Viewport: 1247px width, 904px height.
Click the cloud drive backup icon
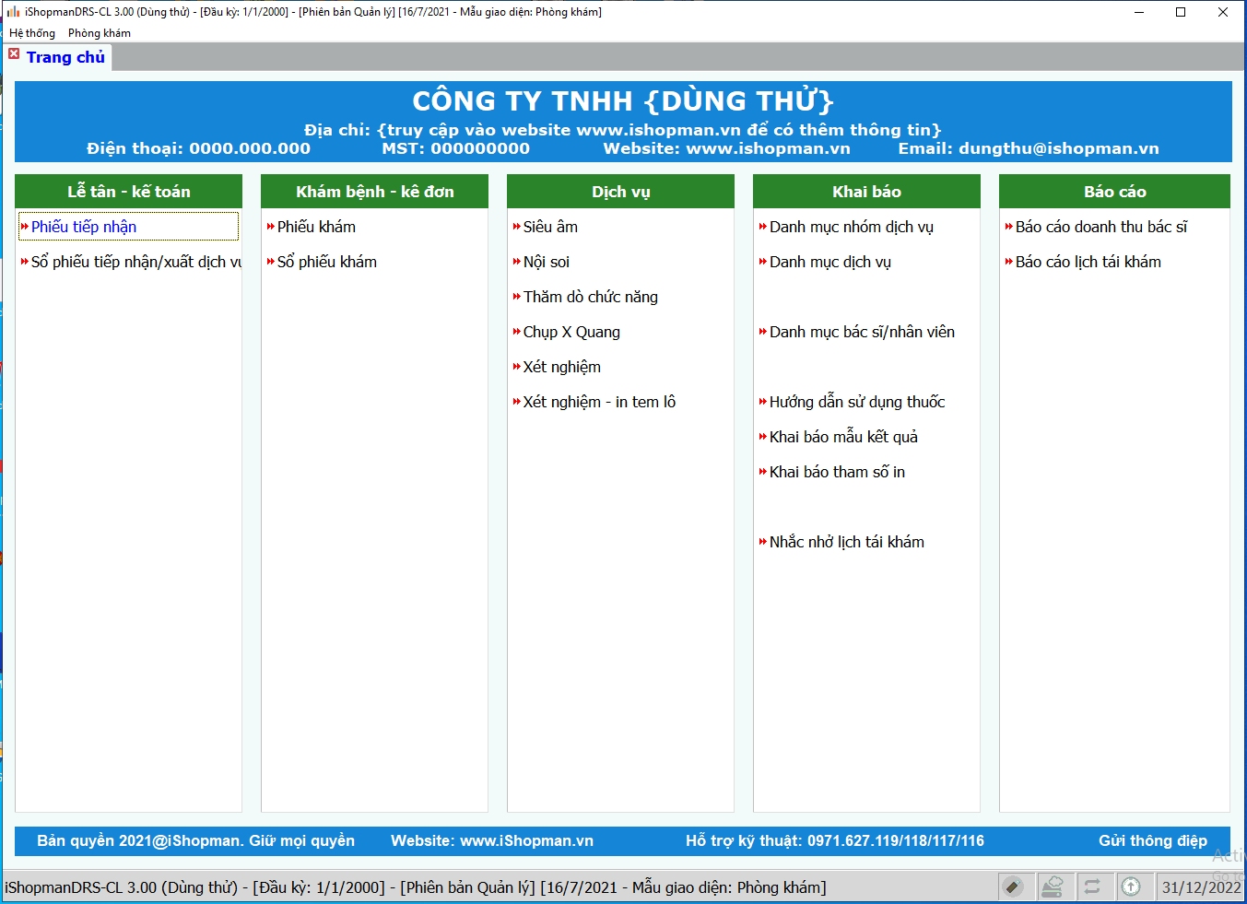(1052, 887)
